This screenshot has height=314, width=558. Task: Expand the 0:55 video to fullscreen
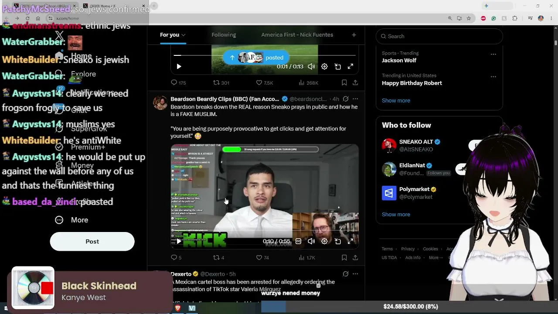(x=350, y=241)
